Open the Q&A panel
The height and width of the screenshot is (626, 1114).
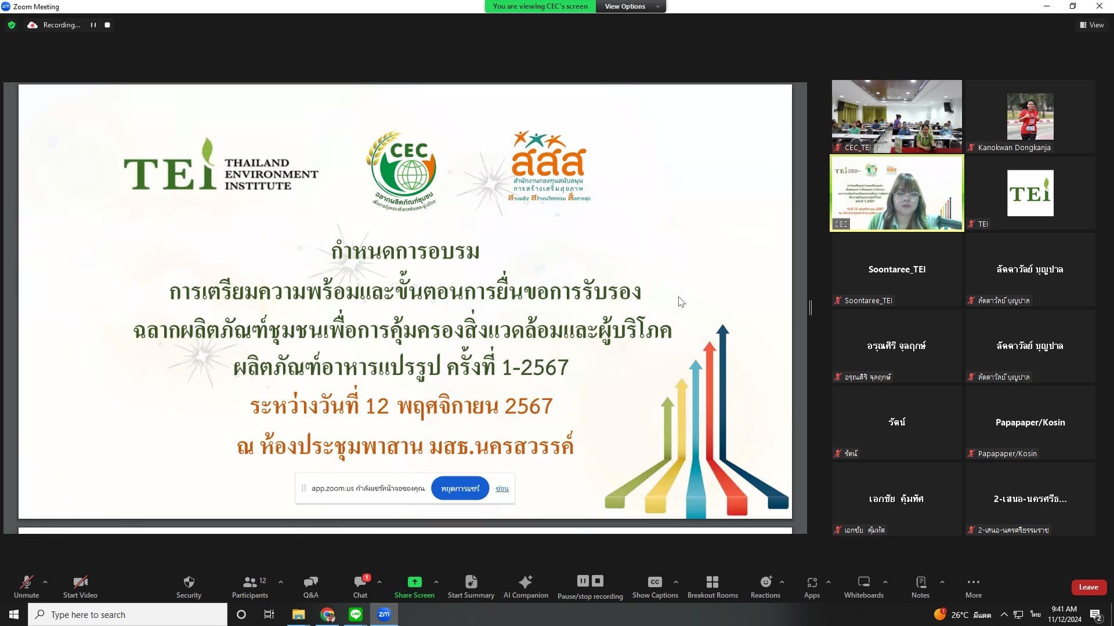[x=310, y=582]
